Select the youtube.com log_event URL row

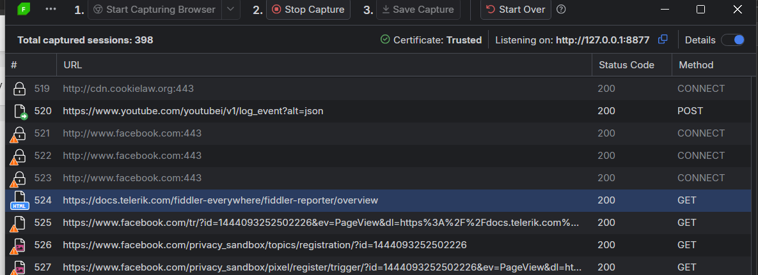tap(193, 111)
